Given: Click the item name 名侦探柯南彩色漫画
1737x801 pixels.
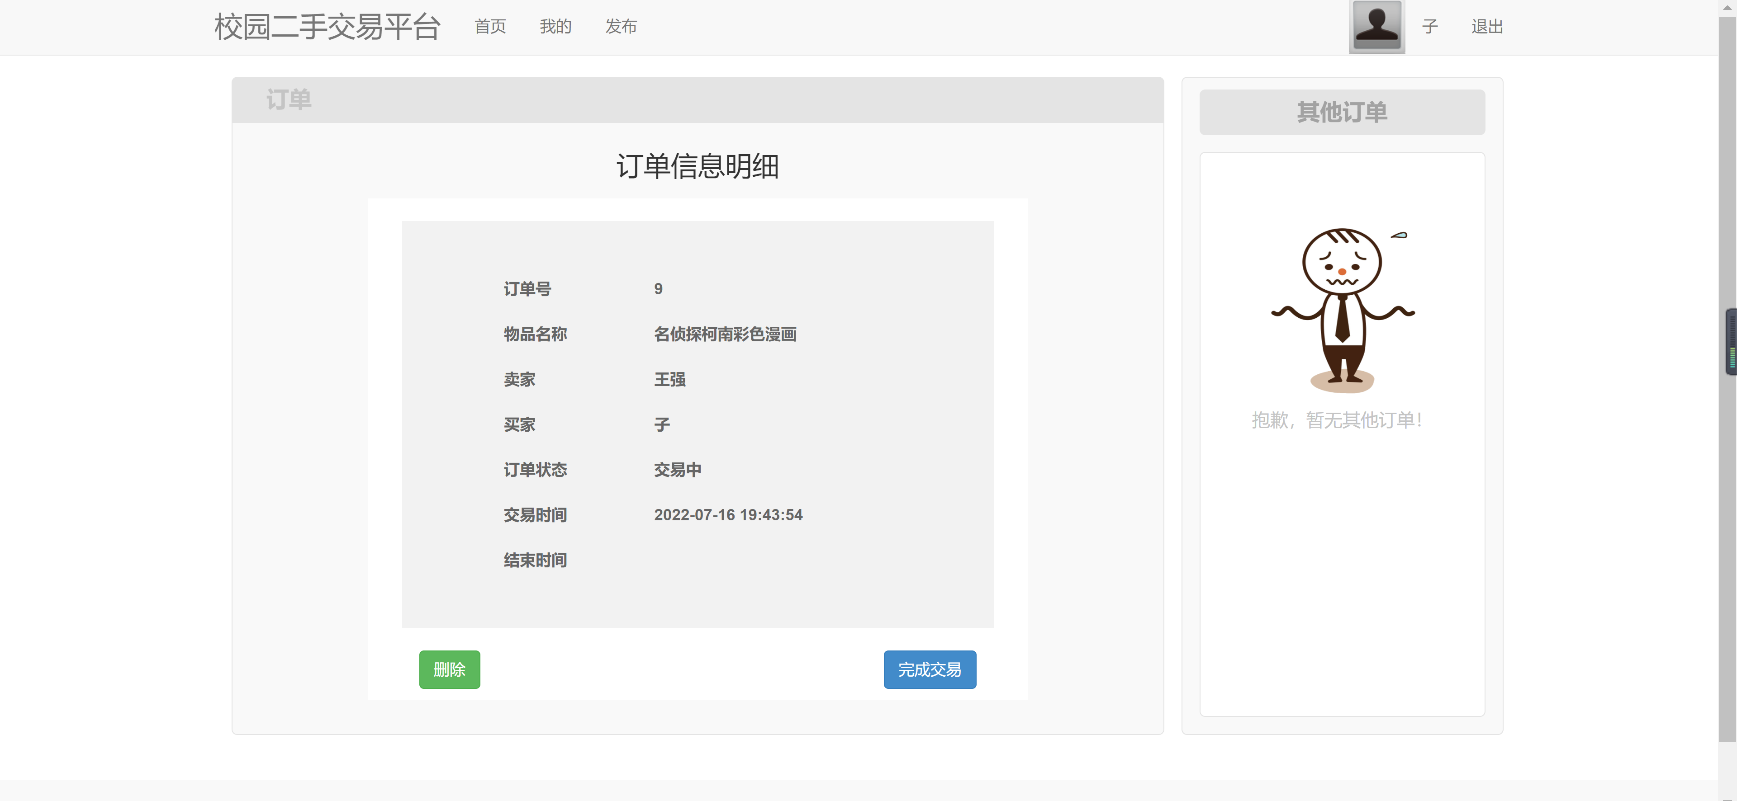Looking at the screenshot, I should coord(725,334).
